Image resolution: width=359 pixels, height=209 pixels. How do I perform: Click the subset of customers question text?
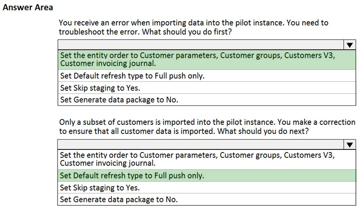pos(207,127)
